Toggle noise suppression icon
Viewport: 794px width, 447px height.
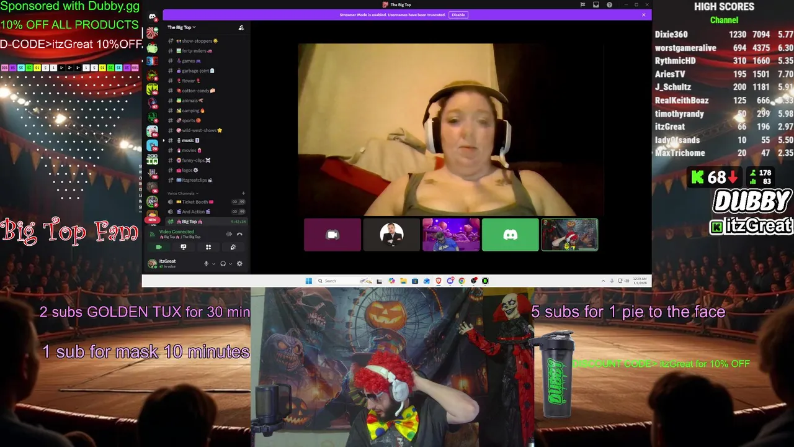pyautogui.click(x=229, y=234)
